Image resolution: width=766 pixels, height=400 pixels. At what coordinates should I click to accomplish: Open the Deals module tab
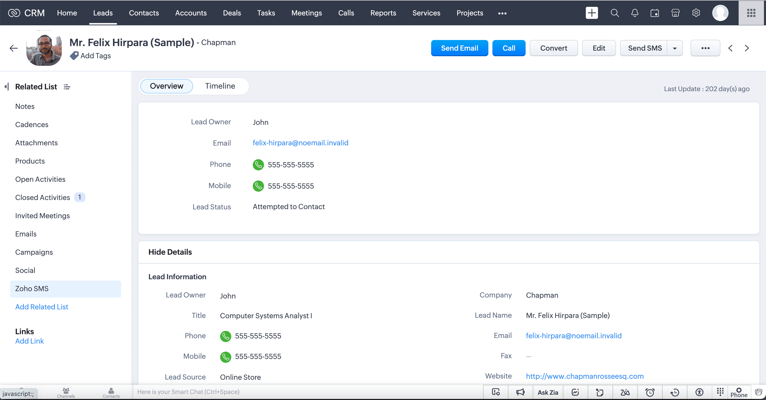[x=232, y=13]
